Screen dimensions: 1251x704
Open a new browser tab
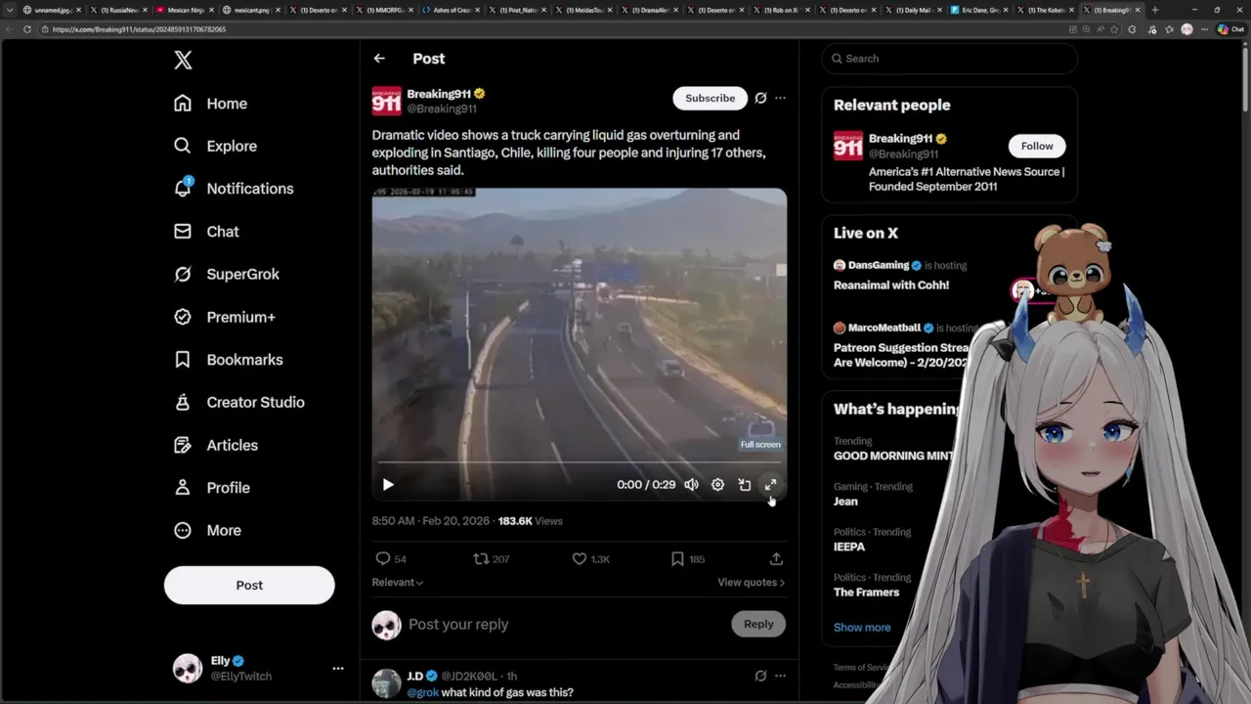(x=1155, y=10)
